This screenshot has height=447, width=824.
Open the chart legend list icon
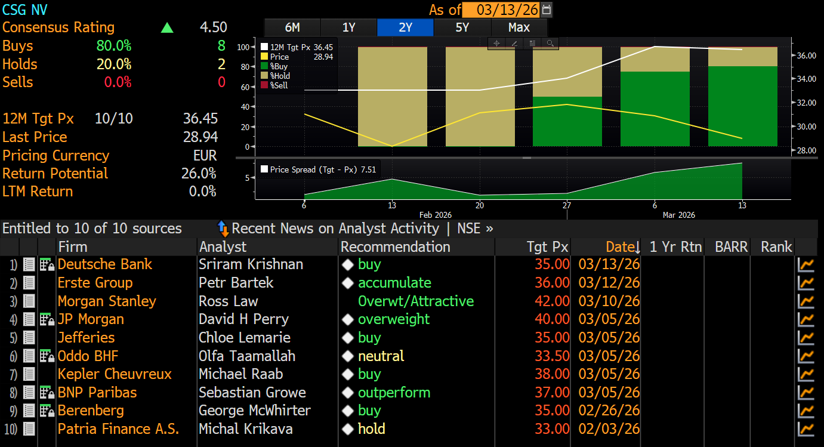pos(532,43)
